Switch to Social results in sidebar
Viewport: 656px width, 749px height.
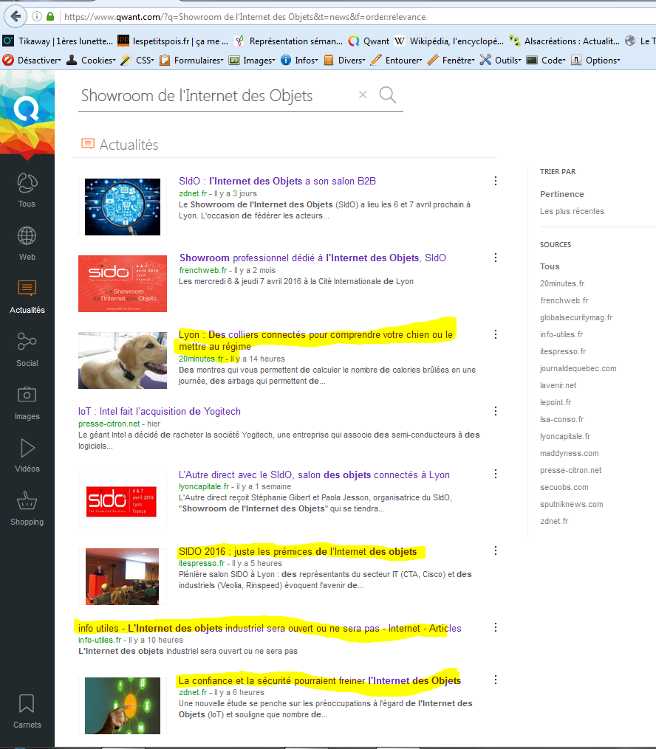pyautogui.click(x=27, y=348)
